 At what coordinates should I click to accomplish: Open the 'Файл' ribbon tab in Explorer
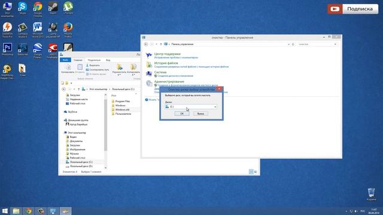pyautogui.click(x=65, y=60)
